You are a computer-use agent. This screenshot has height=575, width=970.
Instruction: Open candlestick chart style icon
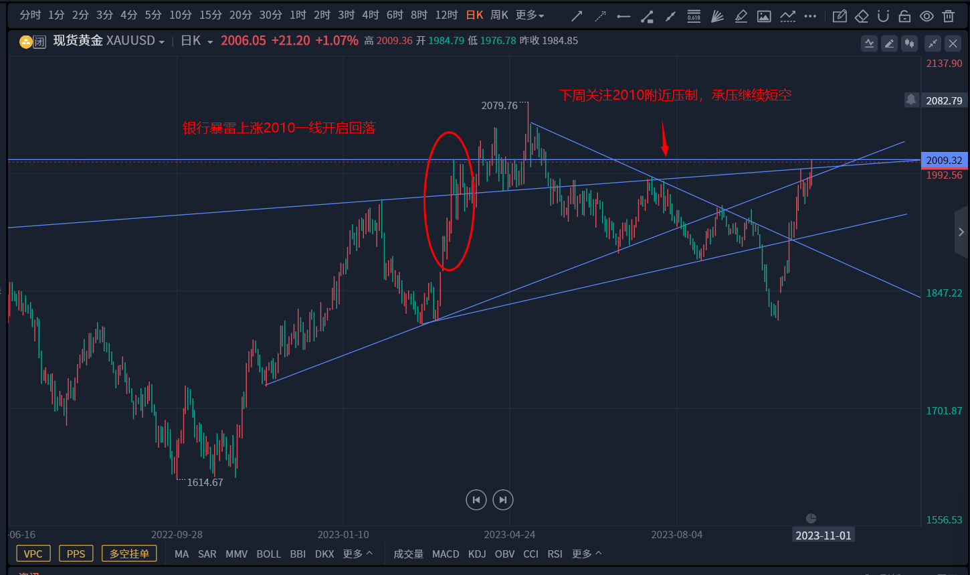tap(909, 44)
